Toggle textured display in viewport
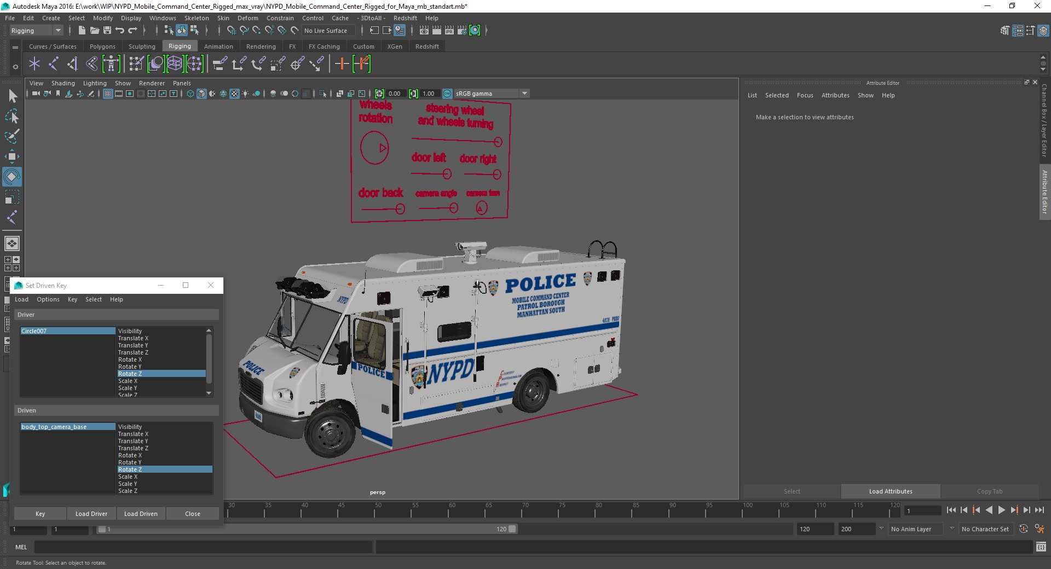This screenshot has height=569, width=1051. pyautogui.click(x=234, y=94)
